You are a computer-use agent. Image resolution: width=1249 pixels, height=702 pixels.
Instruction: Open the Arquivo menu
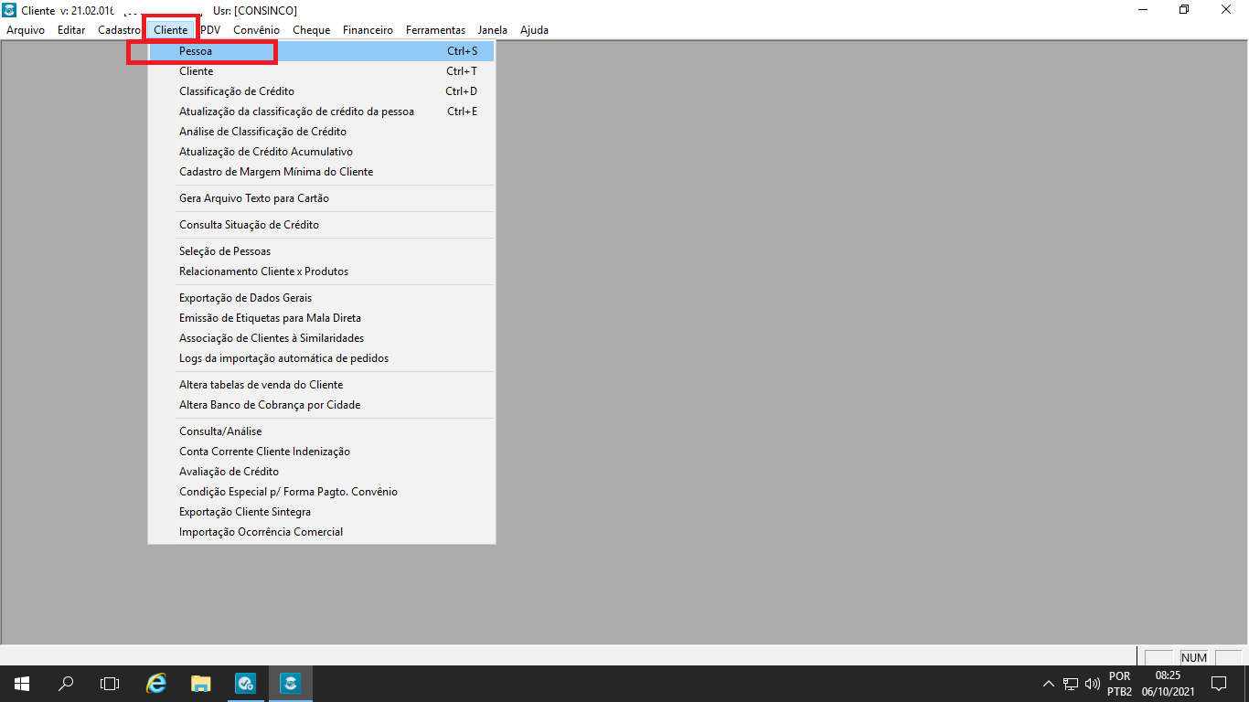pyautogui.click(x=26, y=30)
